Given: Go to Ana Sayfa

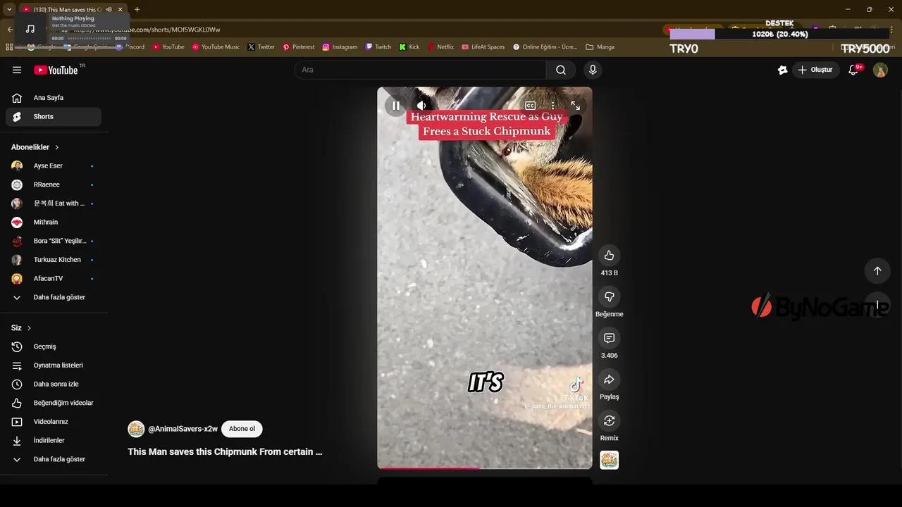Looking at the screenshot, I should (54, 98).
